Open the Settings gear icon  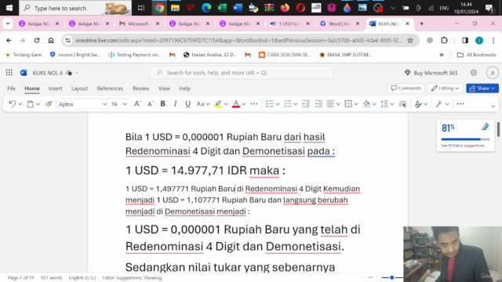[474, 73]
